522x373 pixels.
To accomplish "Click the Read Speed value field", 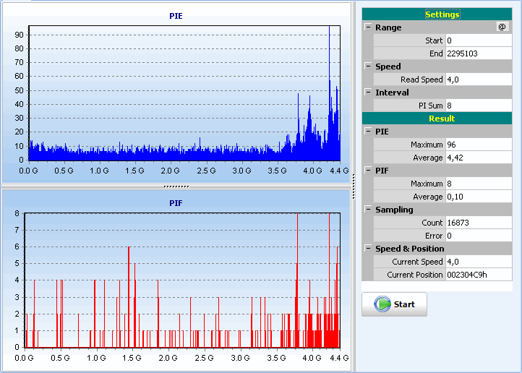I will click(478, 80).
